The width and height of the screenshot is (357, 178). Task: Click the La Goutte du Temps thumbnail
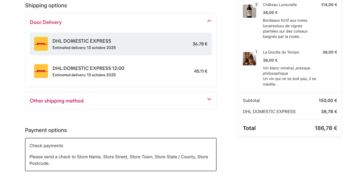point(249,59)
